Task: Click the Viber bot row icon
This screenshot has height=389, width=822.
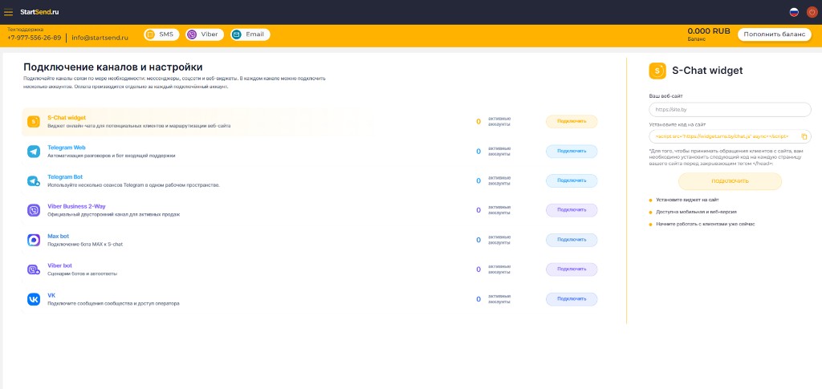Action: click(34, 269)
